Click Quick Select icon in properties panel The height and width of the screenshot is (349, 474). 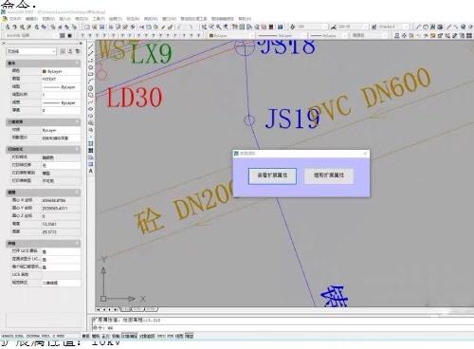tap(77, 51)
